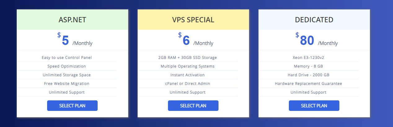Click the Xeon E3-1230v2 spec row
Screen dimensions: 393x127
tap(308, 58)
